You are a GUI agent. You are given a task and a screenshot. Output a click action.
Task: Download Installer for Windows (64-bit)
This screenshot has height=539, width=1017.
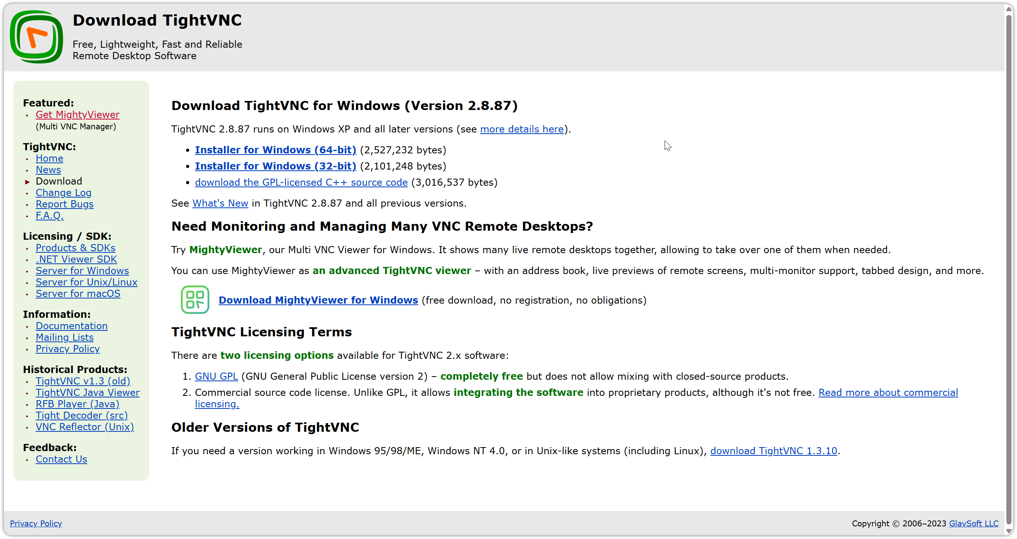[276, 150]
